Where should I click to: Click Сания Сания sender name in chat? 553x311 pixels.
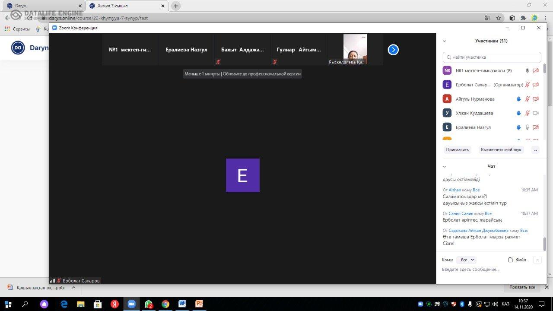pos(461,213)
